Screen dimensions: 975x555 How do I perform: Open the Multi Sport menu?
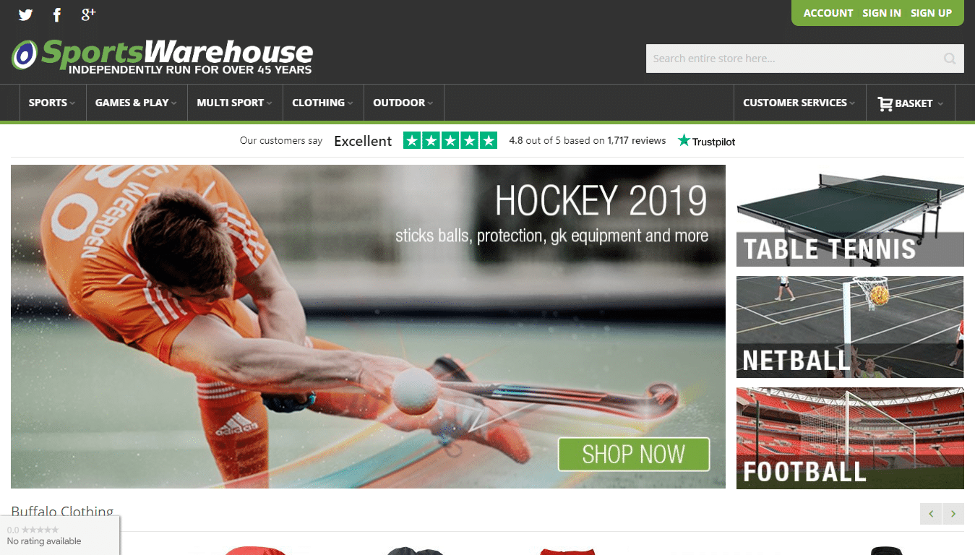pyautogui.click(x=235, y=103)
